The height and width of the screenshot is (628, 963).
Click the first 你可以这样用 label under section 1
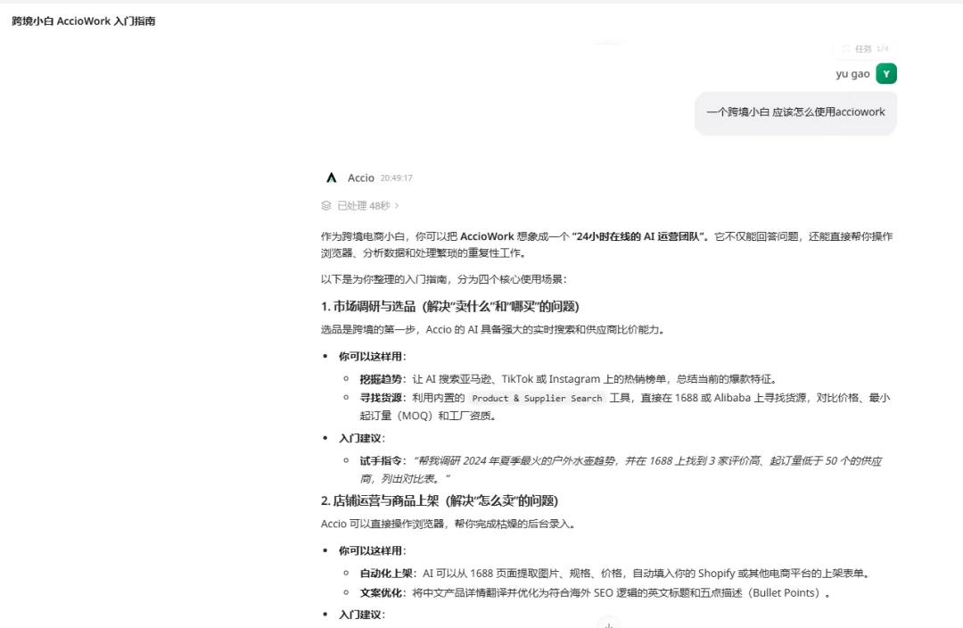[372, 357]
